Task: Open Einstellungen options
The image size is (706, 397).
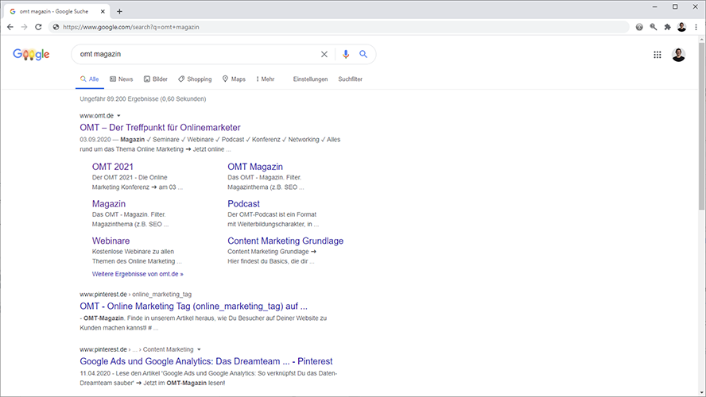Action: tap(310, 79)
